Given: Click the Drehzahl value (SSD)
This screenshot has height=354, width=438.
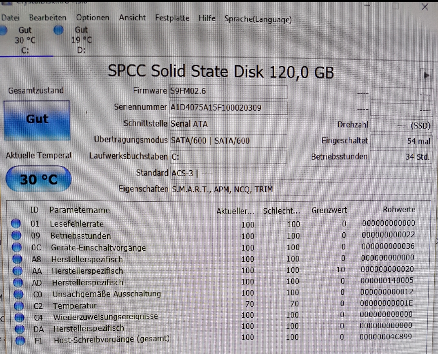Looking at the screenshot, I should (x=401, y=125).
